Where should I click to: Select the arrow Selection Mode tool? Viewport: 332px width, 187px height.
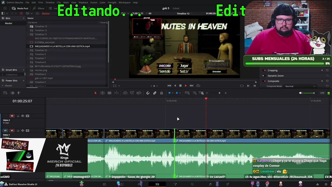tap(95, 93)
